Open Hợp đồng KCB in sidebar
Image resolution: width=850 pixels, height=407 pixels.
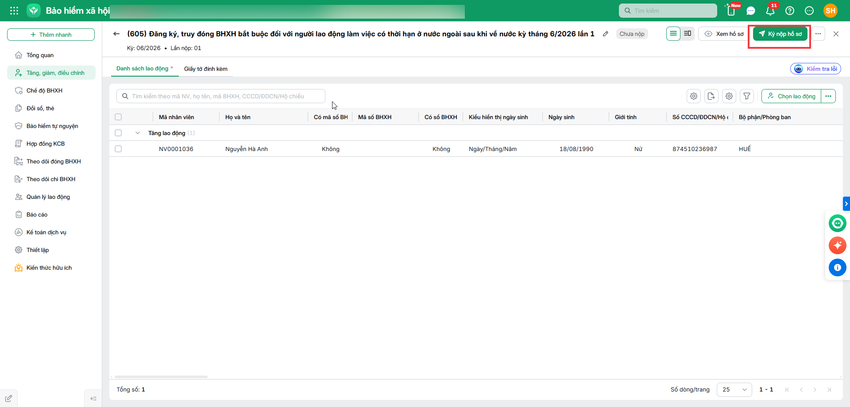click(x=51, y=143)
